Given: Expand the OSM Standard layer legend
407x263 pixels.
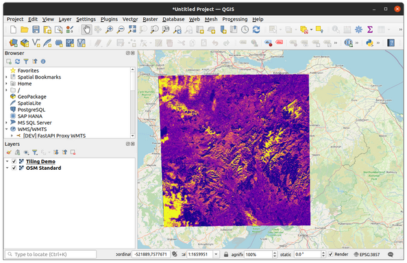Looking at the screenshot, I should [7, 168].
